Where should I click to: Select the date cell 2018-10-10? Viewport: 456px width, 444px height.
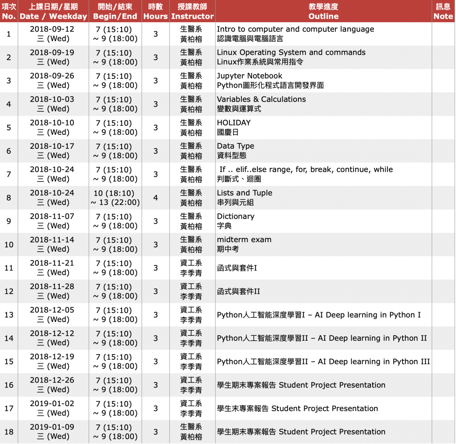click(x=53, y=127)
